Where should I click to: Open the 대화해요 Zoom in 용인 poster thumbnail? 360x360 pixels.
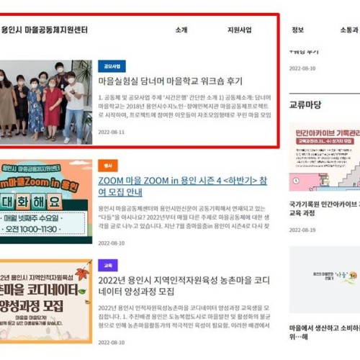[x=46, y=202]
